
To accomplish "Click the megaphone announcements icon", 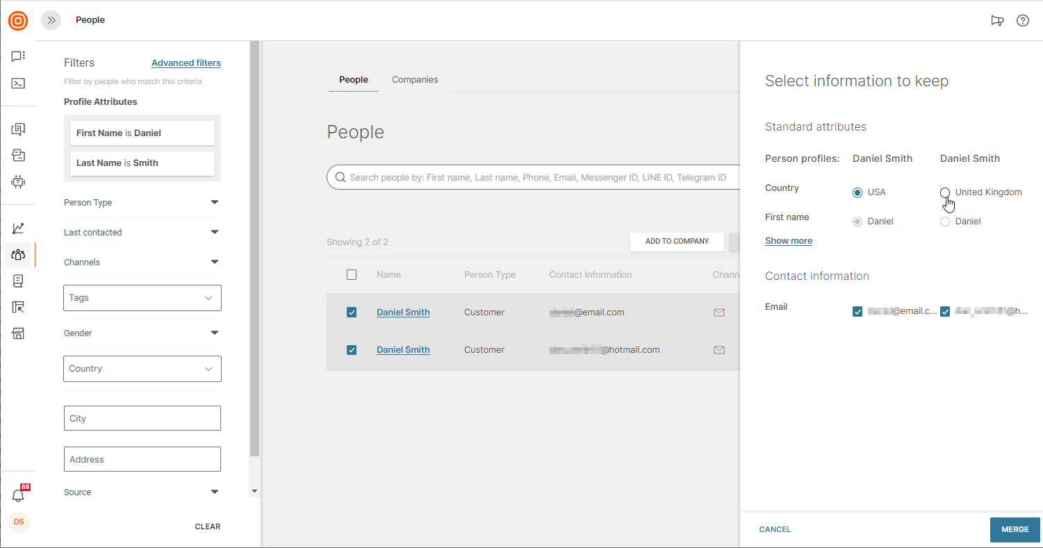I will point(997,21).
